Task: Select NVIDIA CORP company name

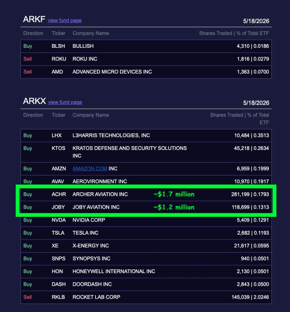Action: pyautogui.click(x=89, y=220)
